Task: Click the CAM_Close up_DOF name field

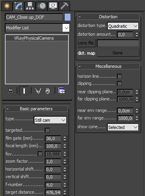Action: (34, 17)
